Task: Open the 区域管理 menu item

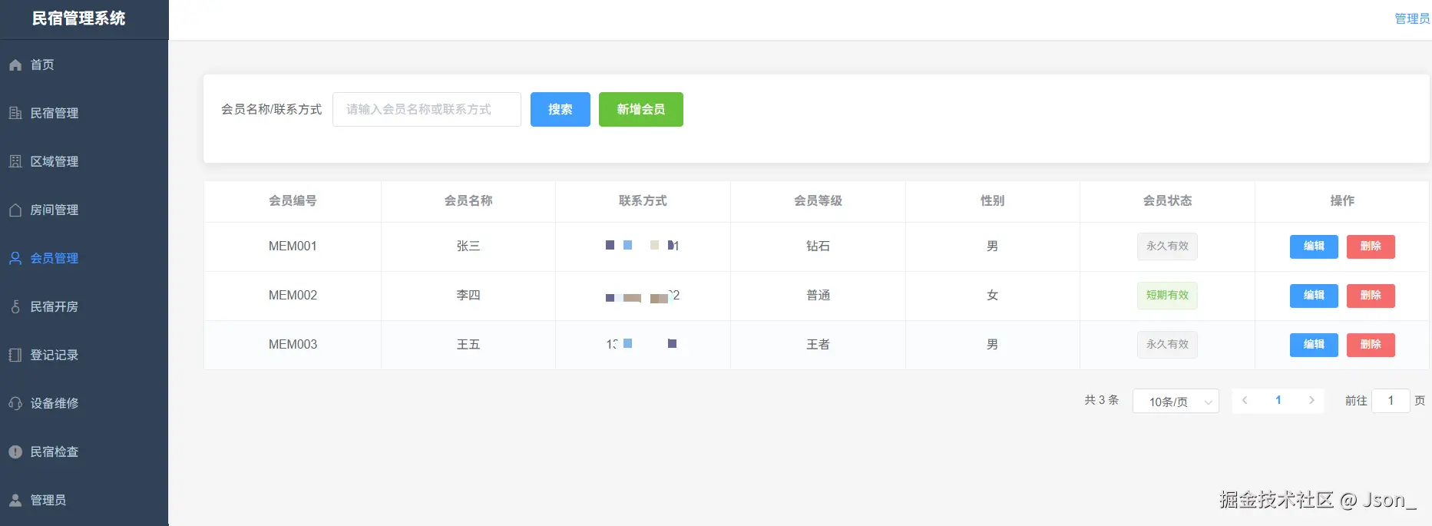Action: pyautogui.click(x=84, y=162)
